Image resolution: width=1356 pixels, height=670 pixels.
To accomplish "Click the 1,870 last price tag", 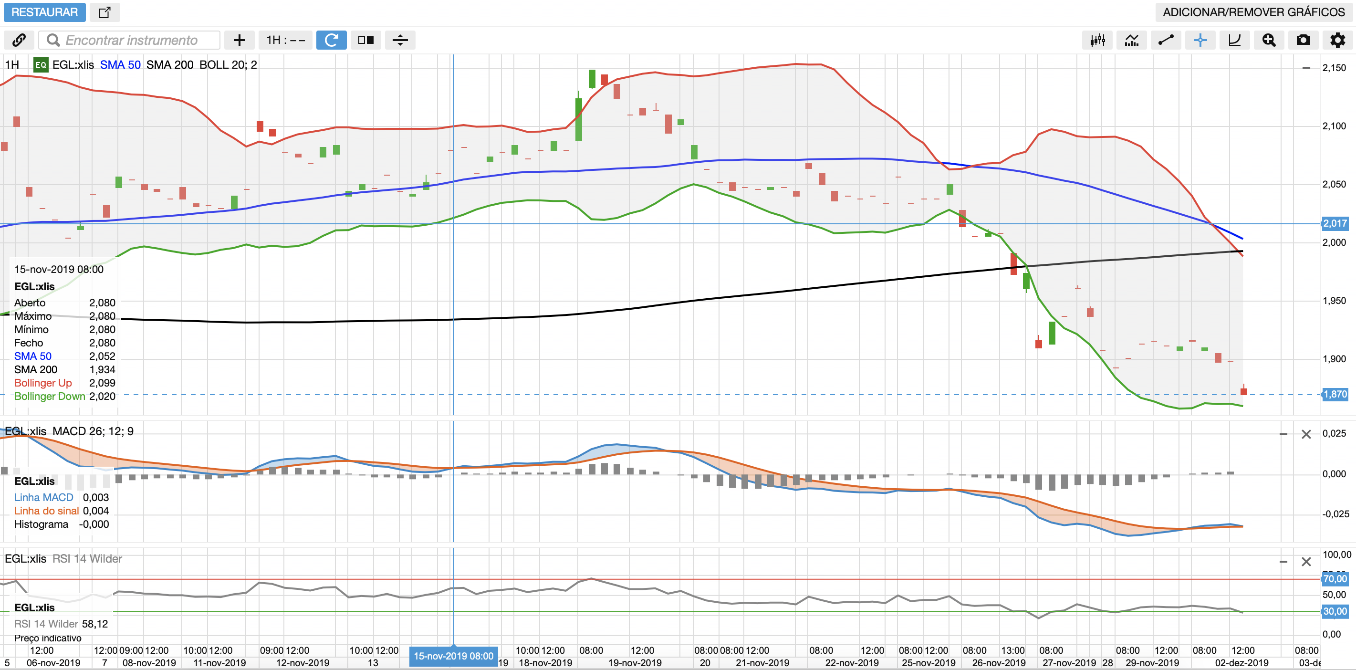I will (x=1335, y=394).
